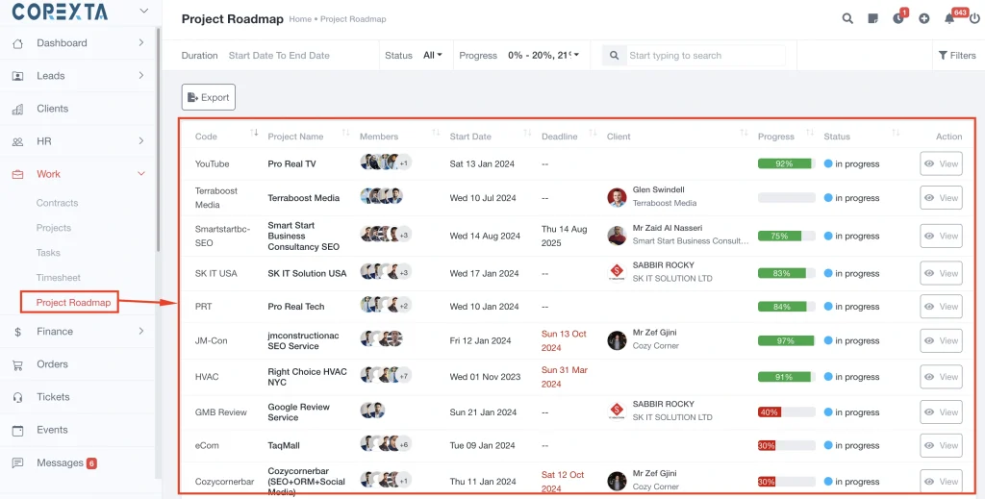Screen dimensions: 985x499
Task: Open Messages in the sidebar
Action: (60, 463)
